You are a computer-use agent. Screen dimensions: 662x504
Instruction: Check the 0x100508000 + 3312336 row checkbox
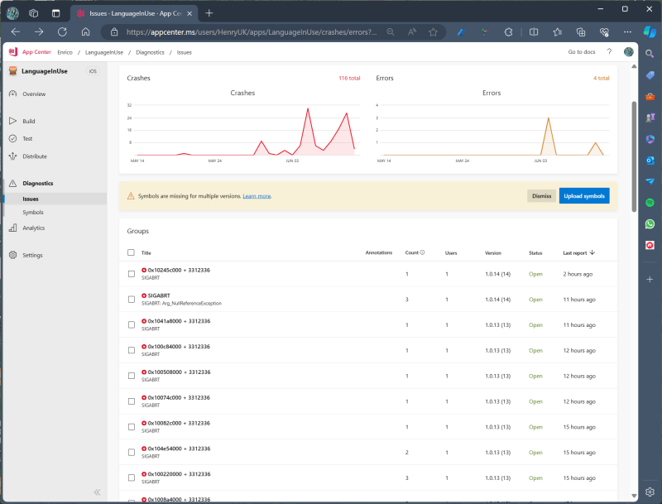pos(132,376)
